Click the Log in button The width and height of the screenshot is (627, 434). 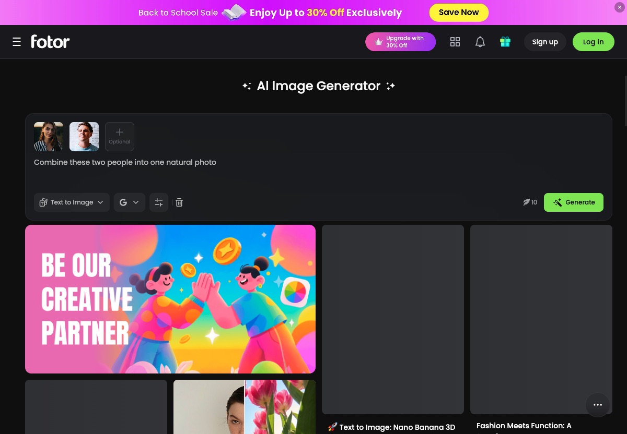click(x=593, y=42)
